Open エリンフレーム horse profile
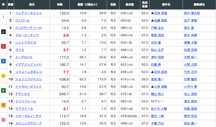This screenshot has width=216, height=127. coord(26,101)
